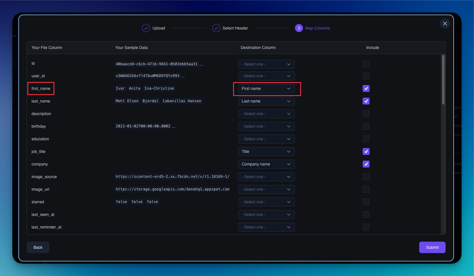The width and height of the screenshot is (474, 276).
Task: Click the 'Include' column header
Action: (372, 48)
